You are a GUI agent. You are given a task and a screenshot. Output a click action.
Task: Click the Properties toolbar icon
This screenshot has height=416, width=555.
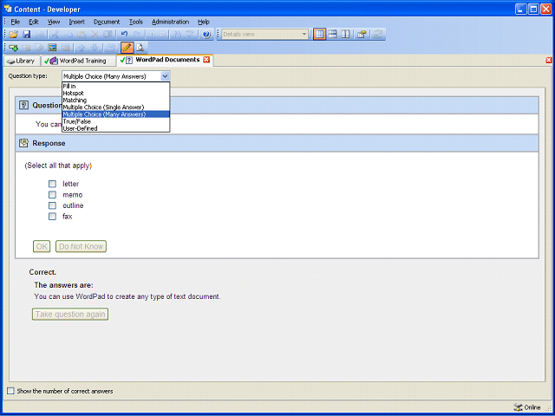[362, 35]
